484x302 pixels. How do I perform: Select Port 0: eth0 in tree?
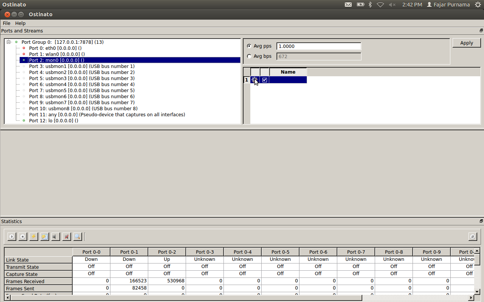55,48
